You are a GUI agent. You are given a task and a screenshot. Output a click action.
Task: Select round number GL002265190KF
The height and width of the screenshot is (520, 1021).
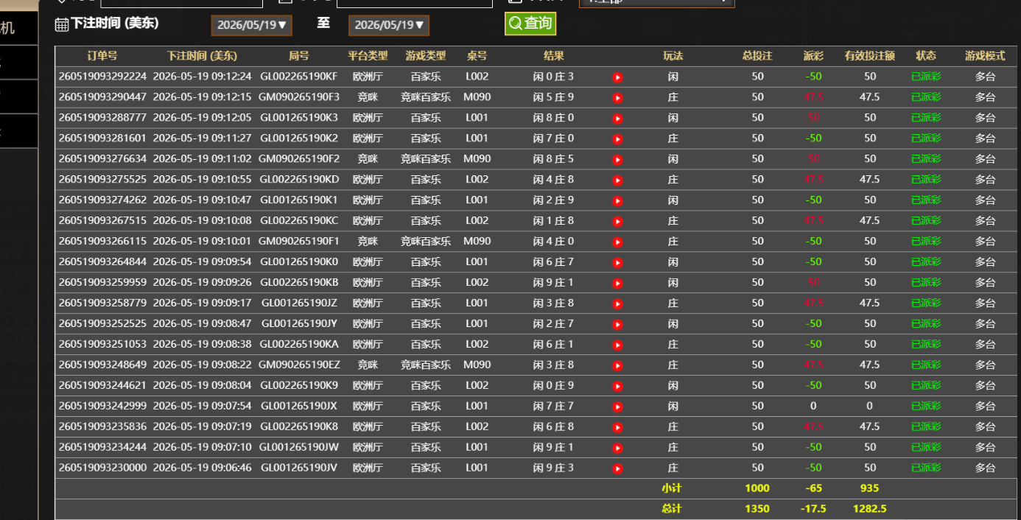tap(298, 77)
